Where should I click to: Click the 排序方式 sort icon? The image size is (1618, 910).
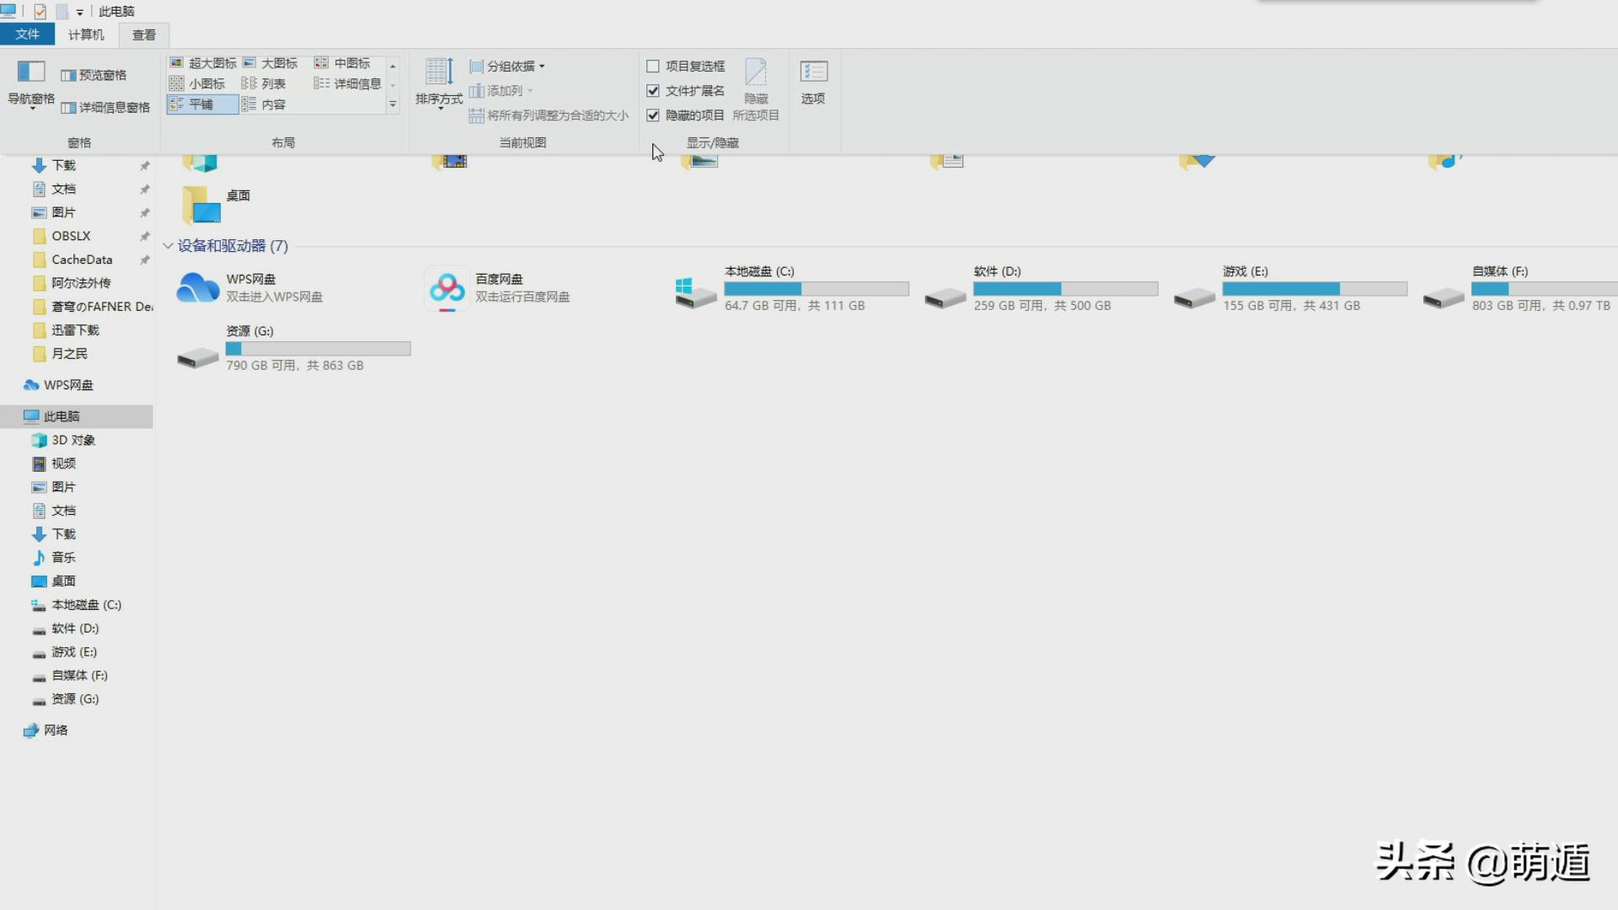click(x=439, y=72)
